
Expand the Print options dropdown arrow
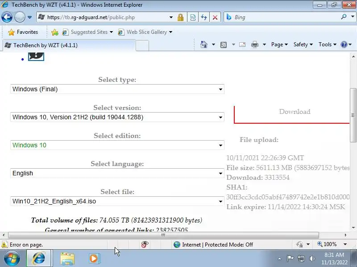(264, 44)
